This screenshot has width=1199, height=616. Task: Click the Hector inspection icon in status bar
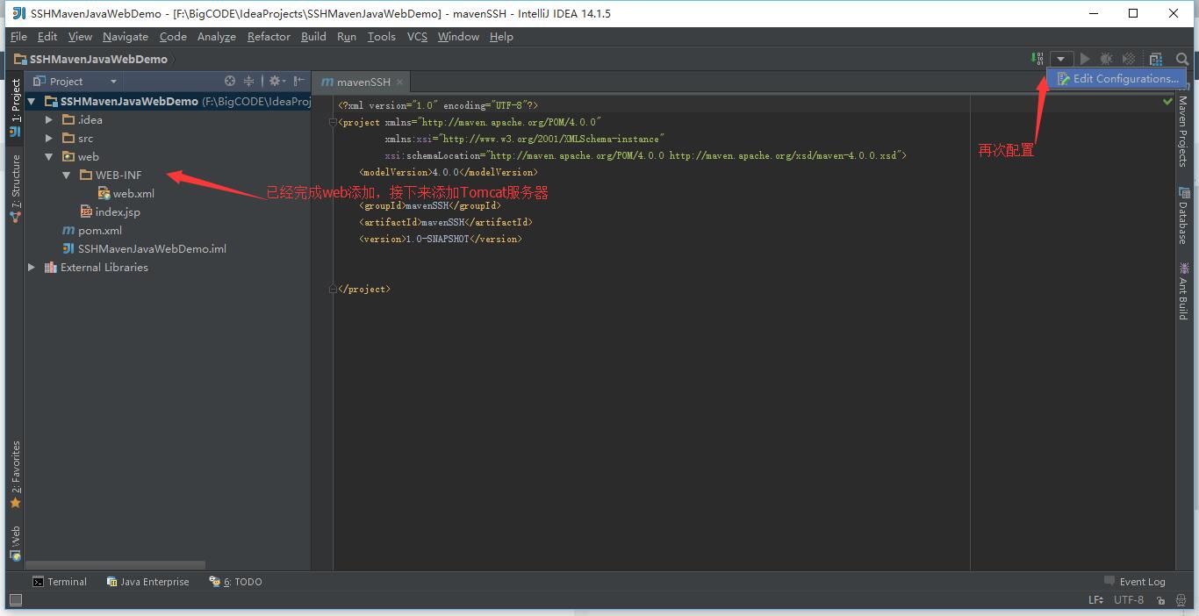tap(1181, 600)
